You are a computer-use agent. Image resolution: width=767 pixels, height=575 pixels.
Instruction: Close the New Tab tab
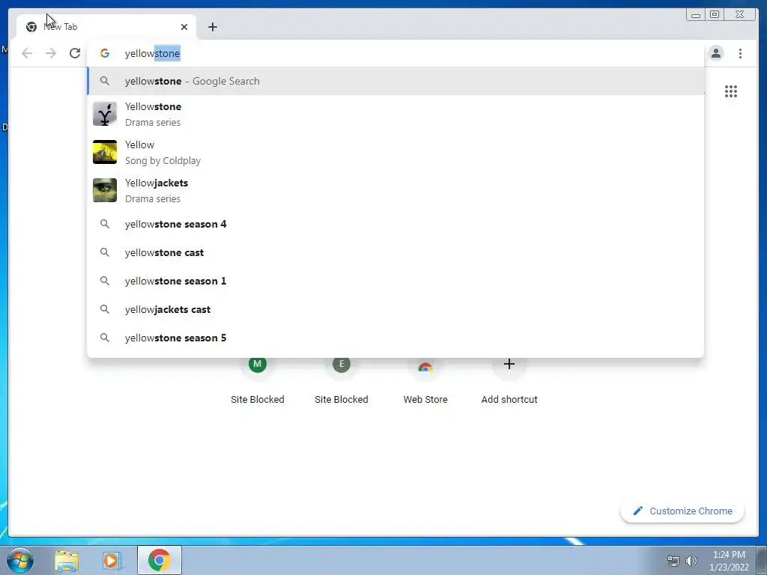click(184, 27)
